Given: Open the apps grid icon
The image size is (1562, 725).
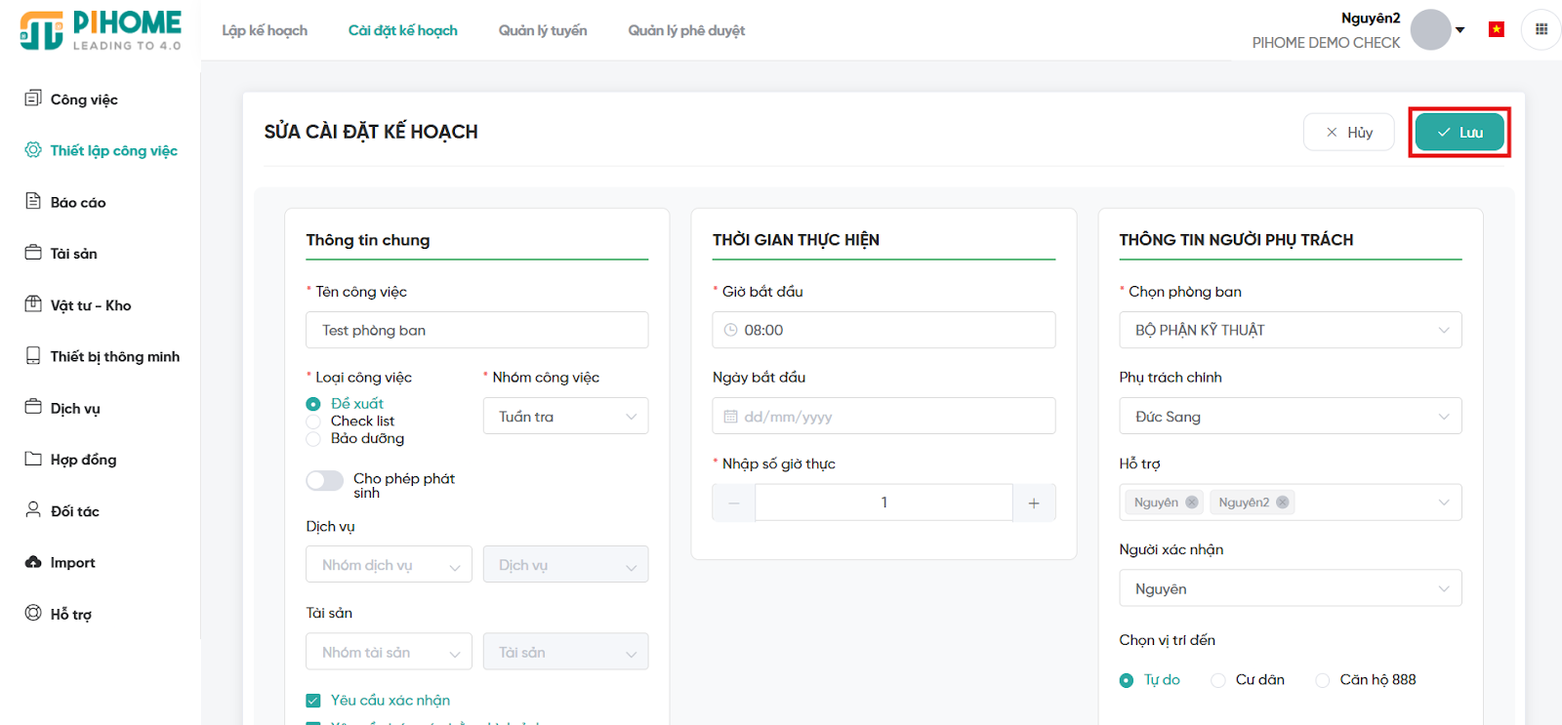Looking at the screenshot, I should pos(1541,29).
